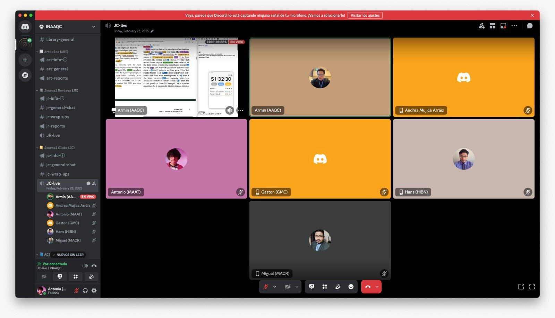Expand the INAAQC server dropdown

click(x=94, y=27)
